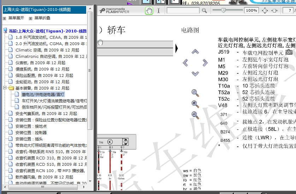Click the zoom slider handle in FlashPaper toolbar
296x194 pixels.
click(x=223, y=10)
